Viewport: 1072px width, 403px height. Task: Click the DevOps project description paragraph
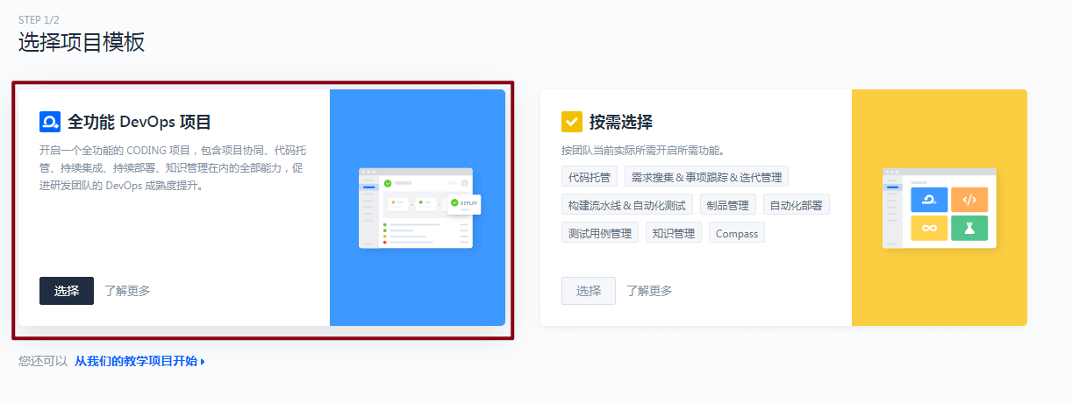[x=173, y=167]
